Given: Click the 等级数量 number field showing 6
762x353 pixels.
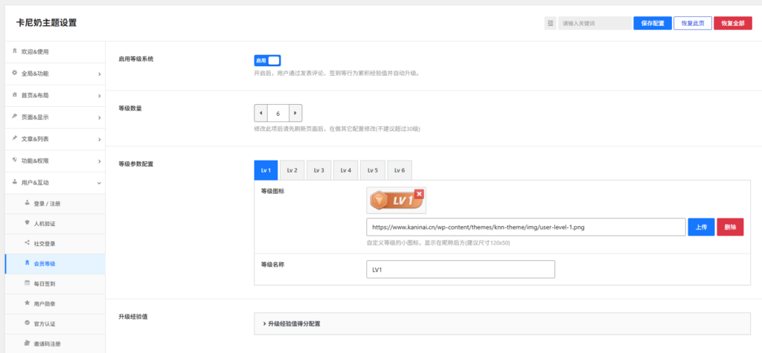Looking at the screenshot, I should (x=278, y=113).
